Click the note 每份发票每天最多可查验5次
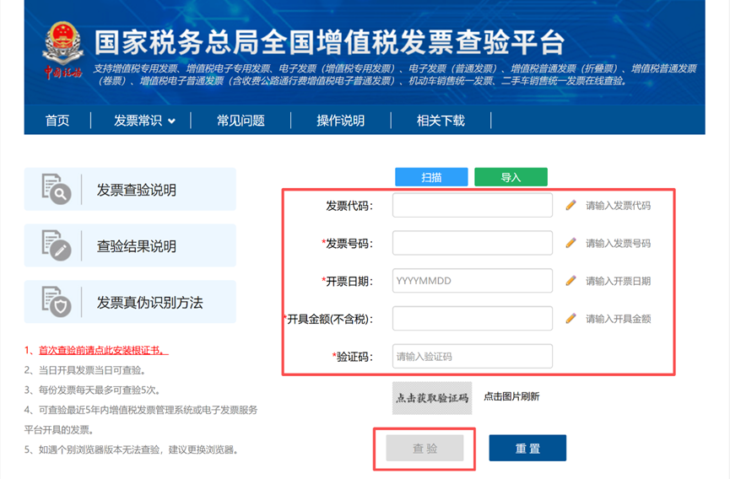730x479 pixels. click(x=92, y=390)
